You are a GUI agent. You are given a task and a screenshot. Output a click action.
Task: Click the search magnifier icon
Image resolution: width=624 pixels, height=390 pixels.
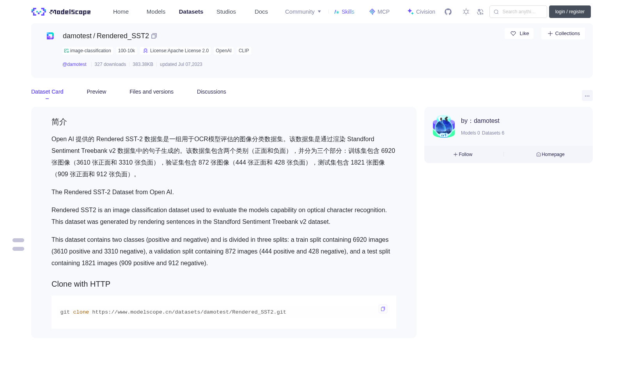coord(496,12)
